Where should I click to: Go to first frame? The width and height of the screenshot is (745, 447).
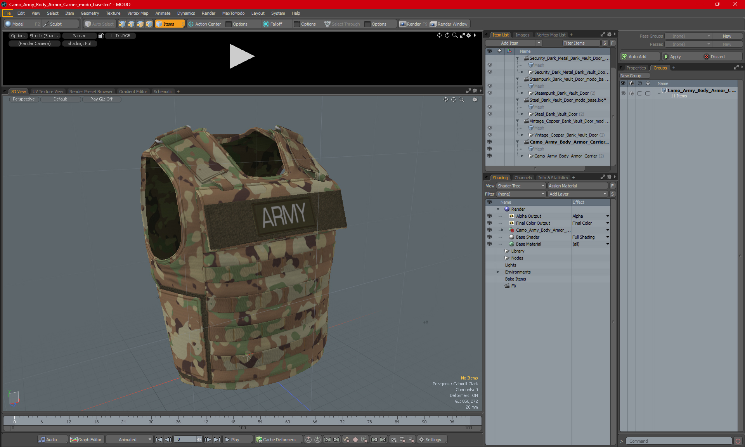point(159,440)
